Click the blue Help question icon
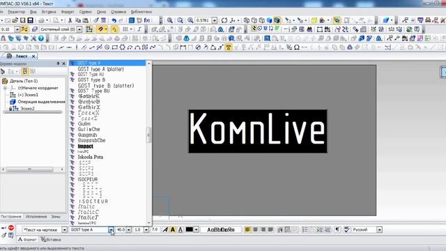Viewport: 446px width, 251px height. tap(41, 38)
